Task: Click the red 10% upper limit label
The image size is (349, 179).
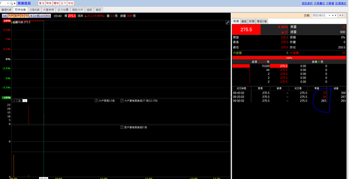Action: tap(7, 21)
